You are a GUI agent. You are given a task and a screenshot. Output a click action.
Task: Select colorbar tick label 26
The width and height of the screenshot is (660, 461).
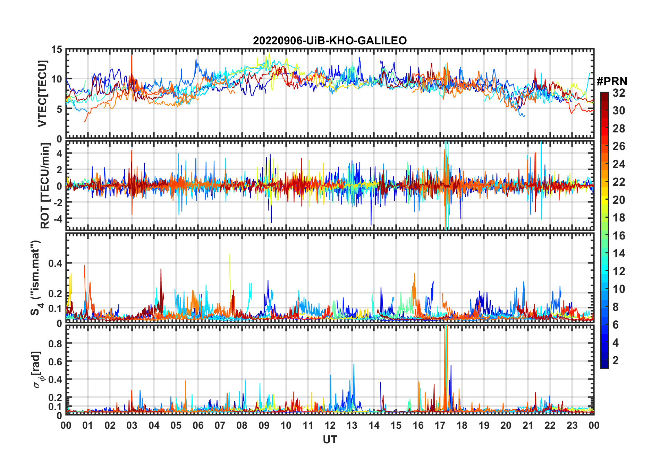pyautogui.click(x=619, y=146)
